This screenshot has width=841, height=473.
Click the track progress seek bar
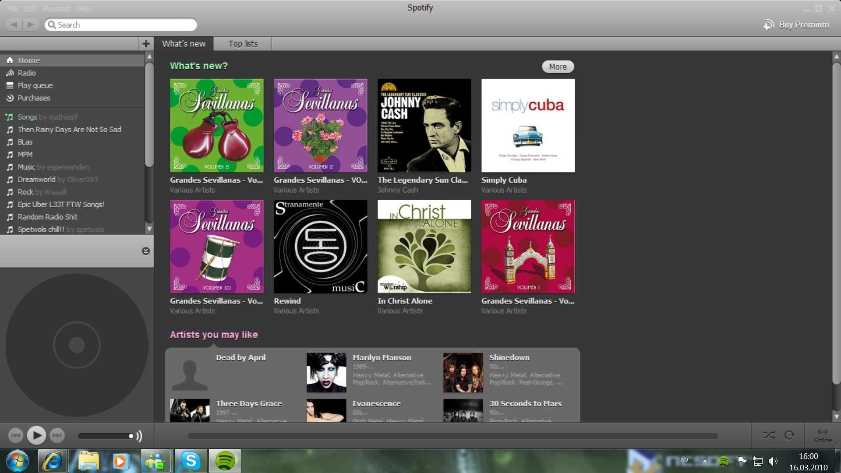453,436
